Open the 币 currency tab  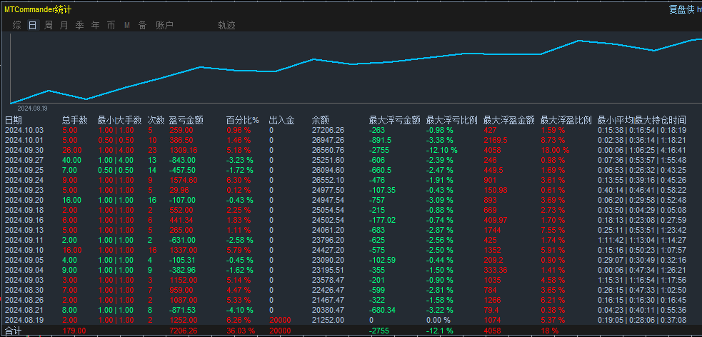point(111,25)
